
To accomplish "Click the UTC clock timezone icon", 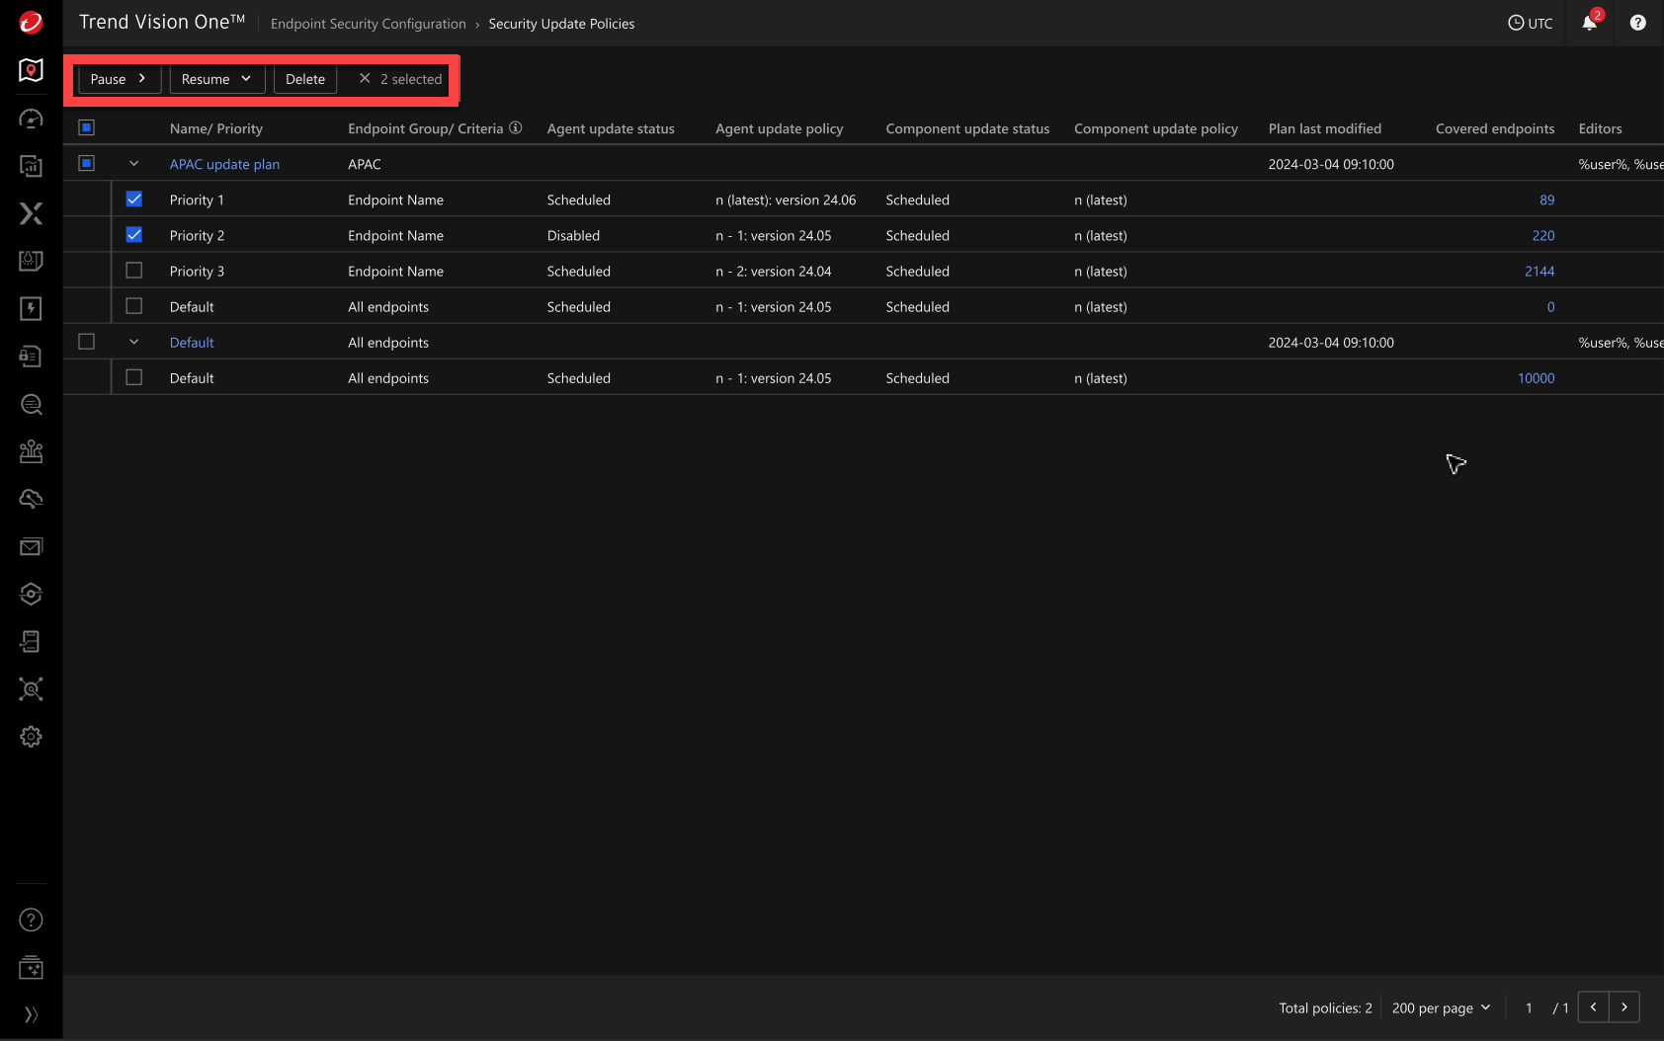I will [x=1516, y=23].
